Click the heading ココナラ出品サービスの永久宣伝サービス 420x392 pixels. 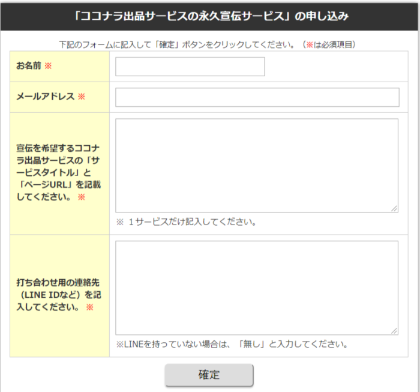[210, 16]
